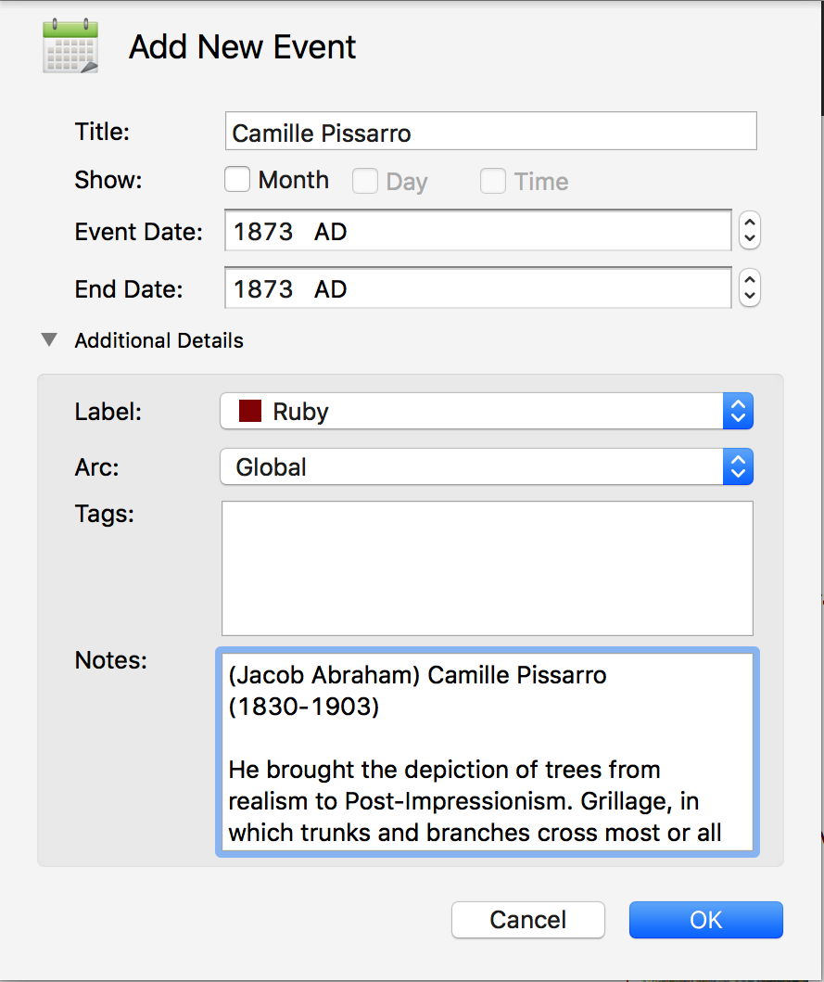Open the Label dropdown showing Ruby
The width and height of the screenshot is (824, 982).
coord(486,412)
